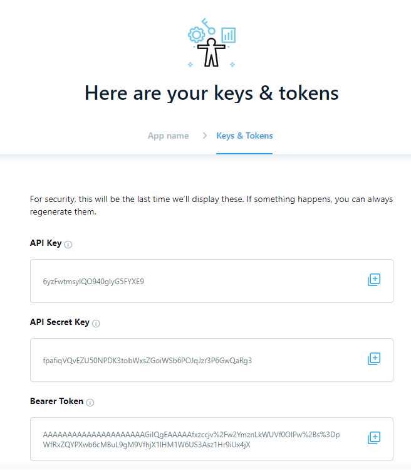
Task: Click the API Secret Key label
Action: (x=60, y=322)
